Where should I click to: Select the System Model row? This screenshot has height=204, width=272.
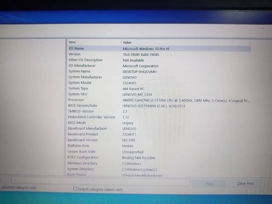tap(80, 83)
